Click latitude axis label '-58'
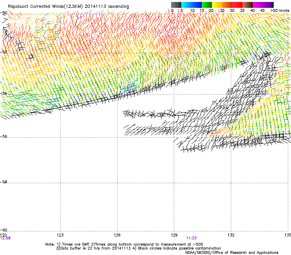 4,182
